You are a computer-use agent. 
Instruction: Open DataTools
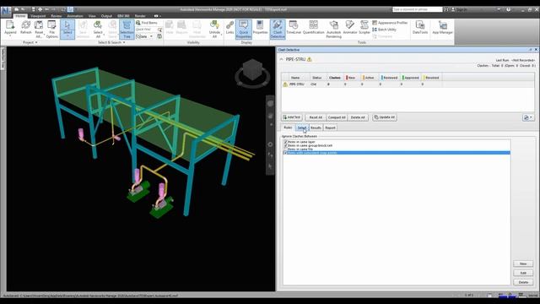[420, 27]
